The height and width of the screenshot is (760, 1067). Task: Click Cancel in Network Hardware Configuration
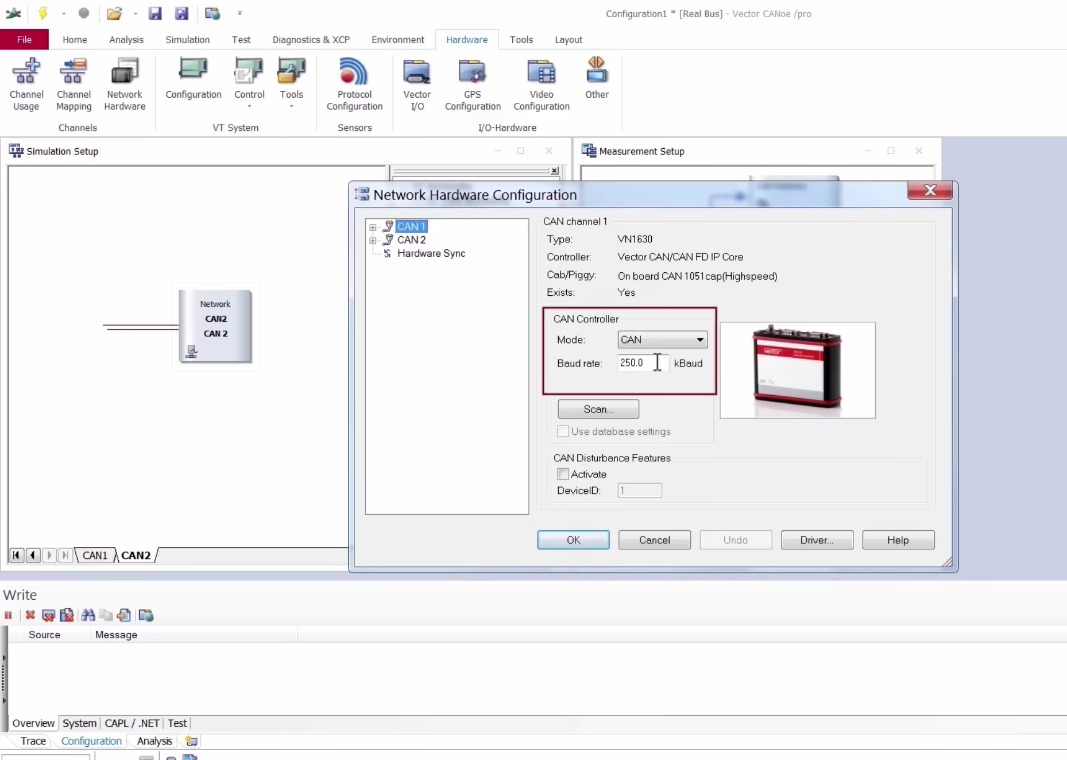point(654,540)
